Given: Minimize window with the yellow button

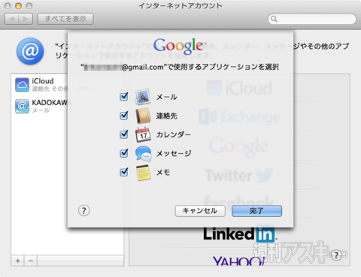Looking at the screenshot, I should [18, 6].
